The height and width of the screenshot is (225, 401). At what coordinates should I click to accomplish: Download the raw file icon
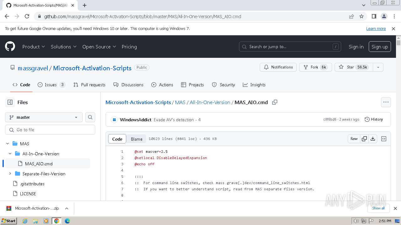coord(373,139)
